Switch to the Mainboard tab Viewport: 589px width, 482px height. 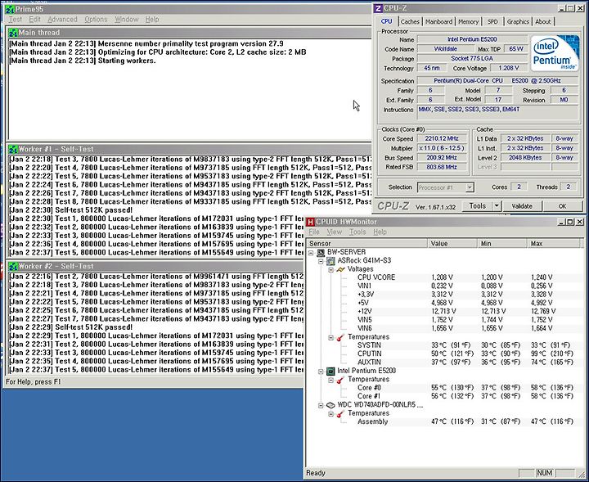[x=438, y=22]
